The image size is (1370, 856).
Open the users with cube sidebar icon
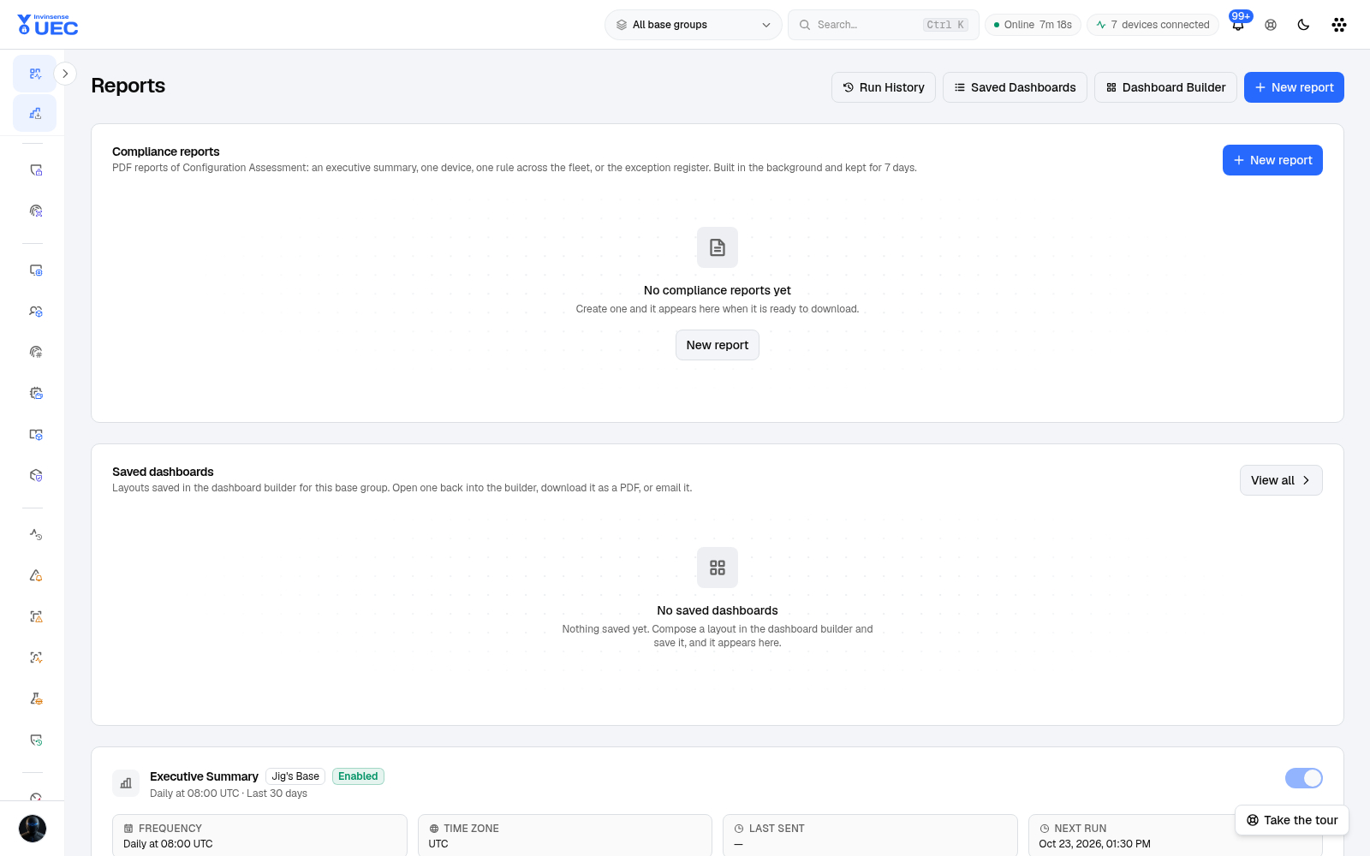click(x=36, y=312)
